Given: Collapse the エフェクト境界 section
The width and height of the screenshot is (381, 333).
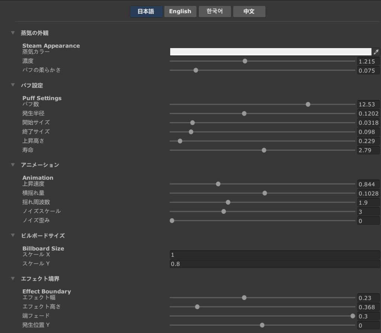Looking at the screenshot, I should pos(13,279).
